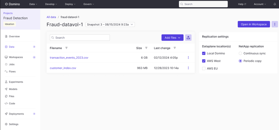This screenshot has height=130, width=279.
Task: Click the Workspaces monitor icon
Action: (6, 57)
